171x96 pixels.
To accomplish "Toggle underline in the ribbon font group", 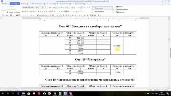I will click(x=27, y=11).
